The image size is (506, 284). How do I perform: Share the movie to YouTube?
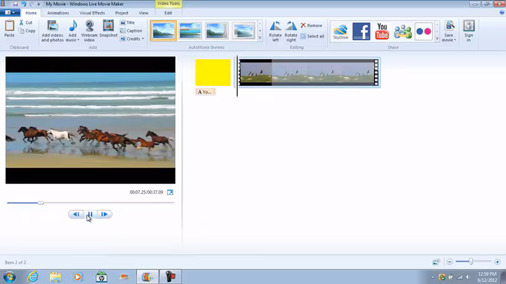(382, 31)
